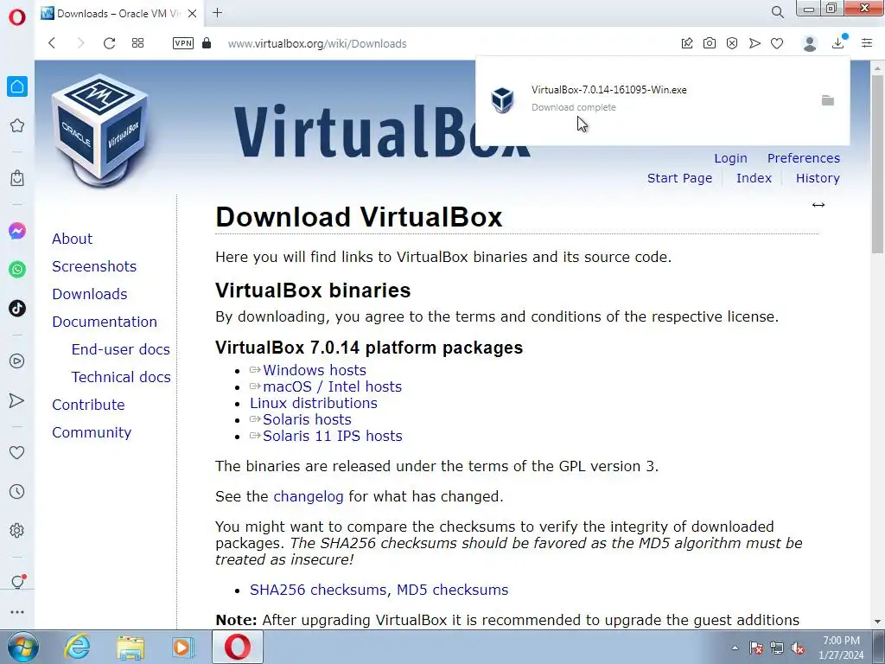Open Linux distributions link
Image resolution: width=885 pixels, height=664 pixels.
pos(313,403)
